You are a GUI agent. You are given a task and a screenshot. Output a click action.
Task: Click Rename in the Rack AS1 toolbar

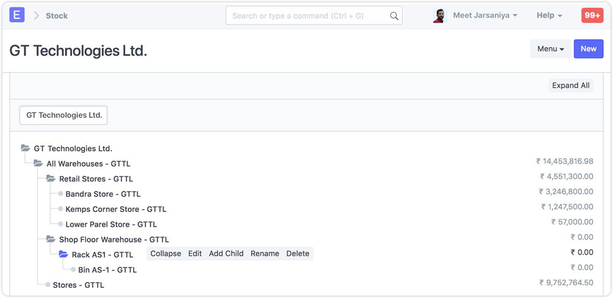pyautogui.click(x=264, y=253)
